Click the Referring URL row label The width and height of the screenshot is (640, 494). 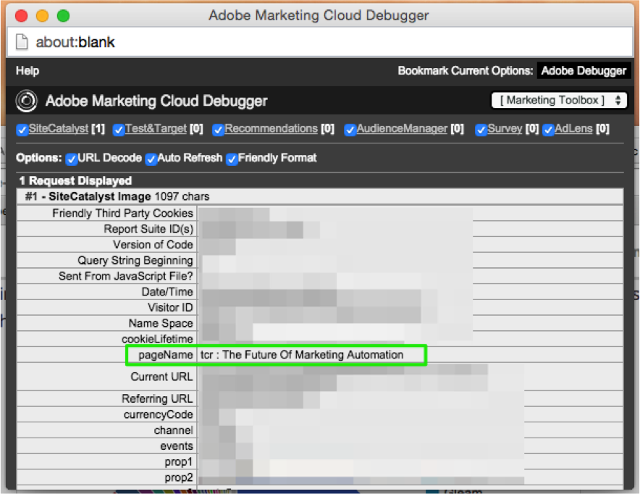click(157, 398)
